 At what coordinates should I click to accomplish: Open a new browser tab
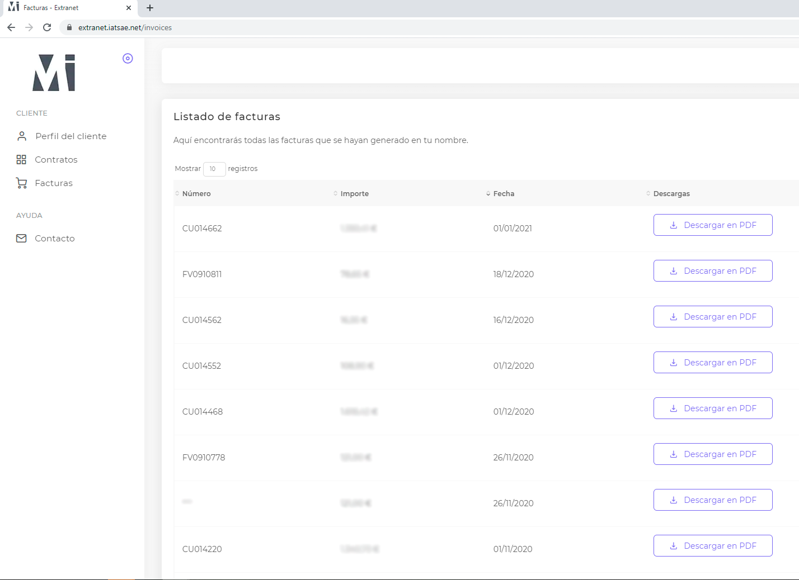tap(150, 8)
